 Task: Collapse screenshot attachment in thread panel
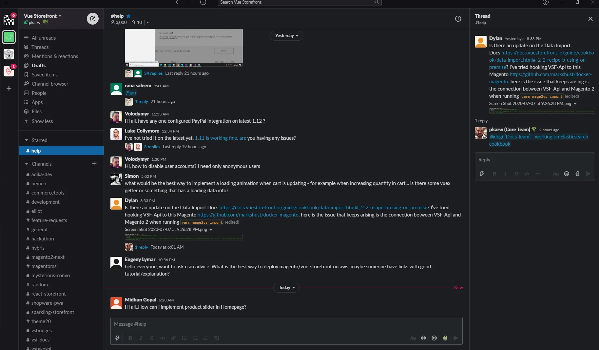(575, 104)
